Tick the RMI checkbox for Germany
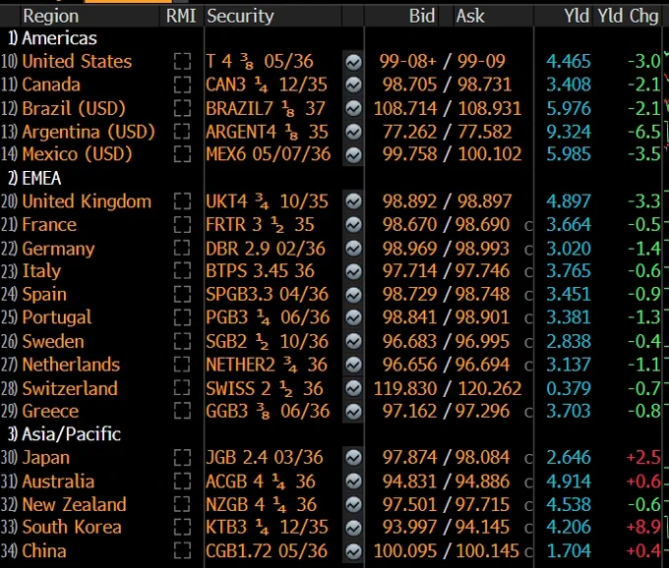Viewport: 669px width, 568px height. tap(182, 248)
